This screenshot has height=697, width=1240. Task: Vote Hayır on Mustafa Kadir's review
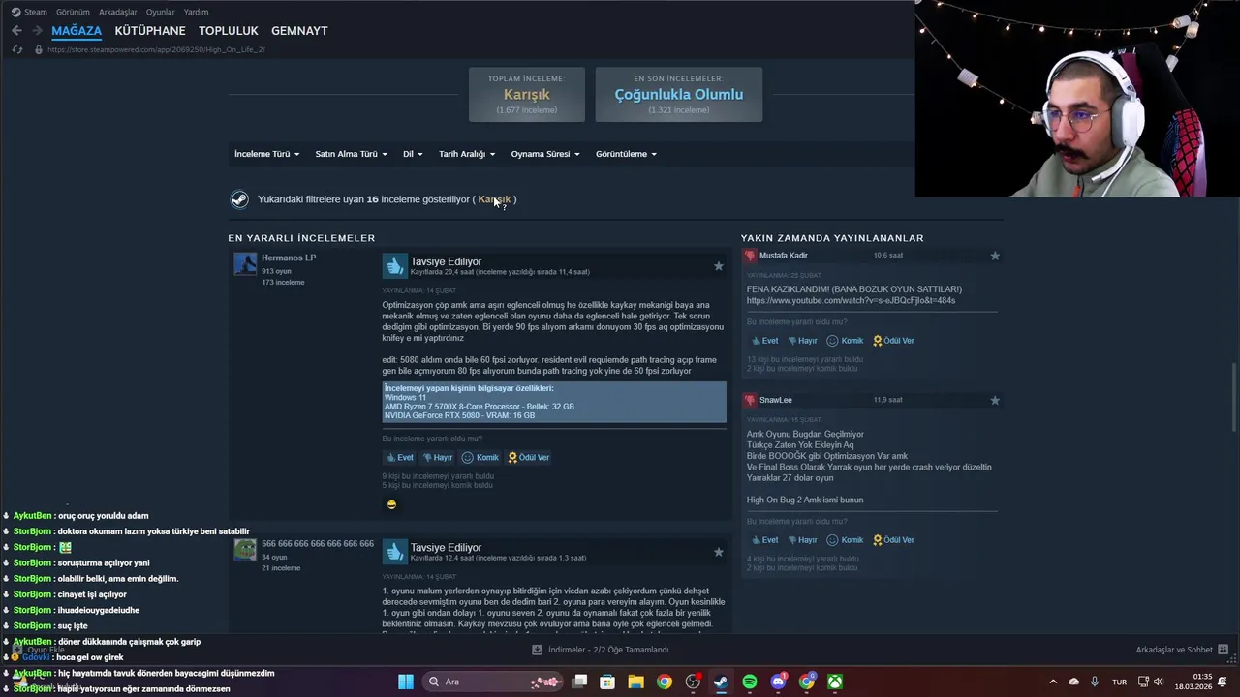pos(803,341)
